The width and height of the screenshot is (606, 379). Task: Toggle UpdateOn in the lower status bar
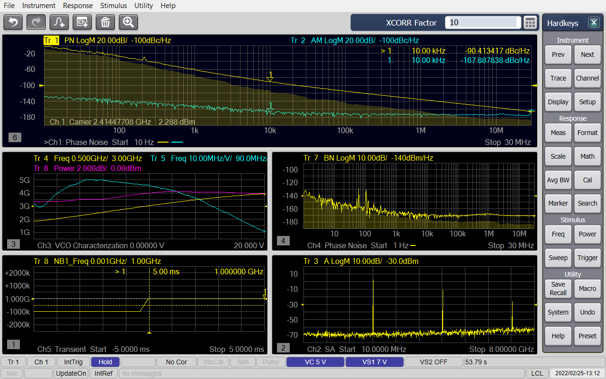[x=71, y=373]
